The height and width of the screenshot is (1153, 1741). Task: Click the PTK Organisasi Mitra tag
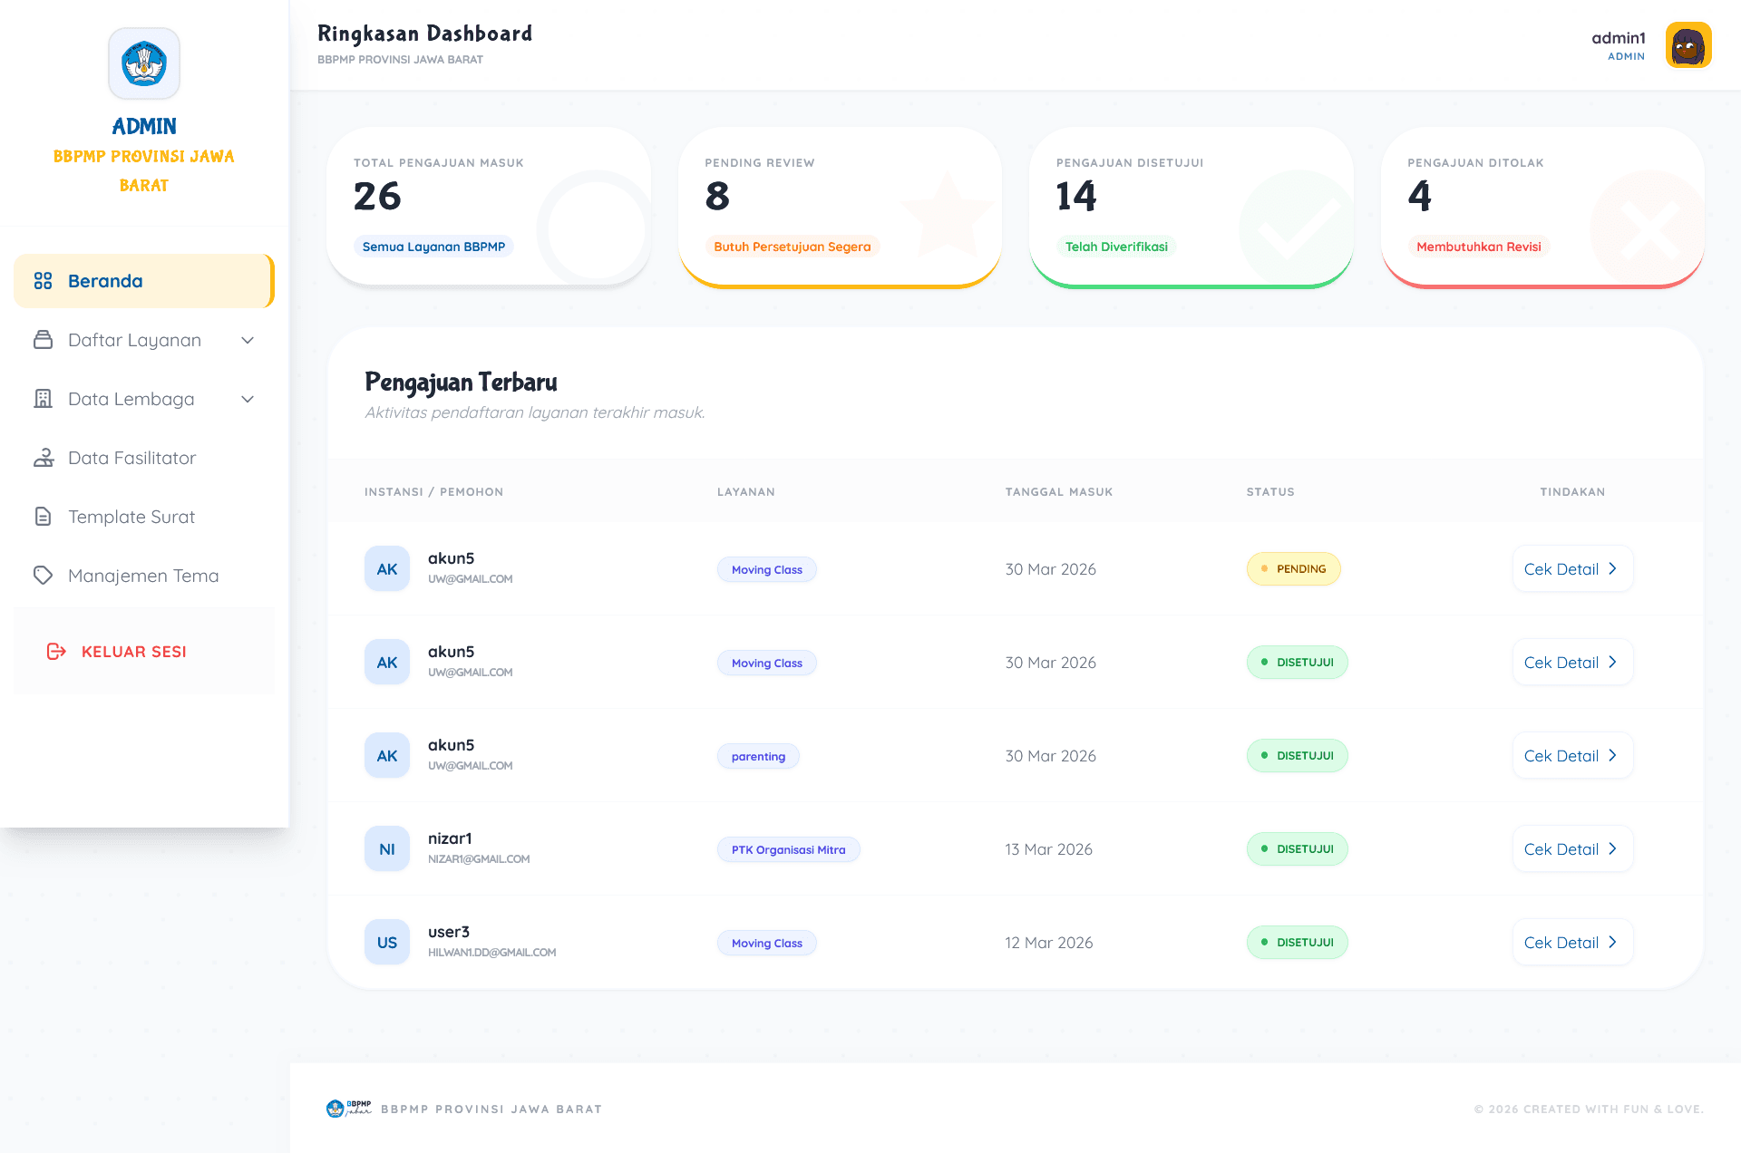[788, 850]
